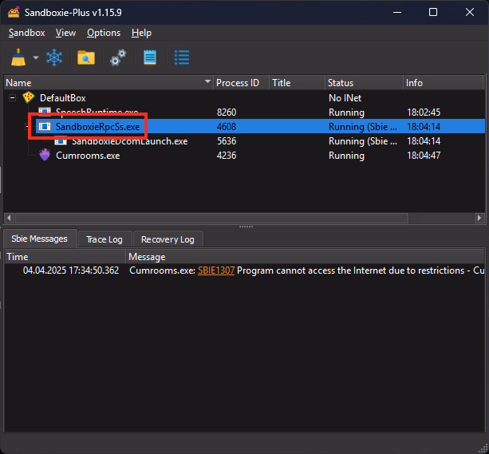489x454 pixels.
Task: Open the Sandbox menu
Action: click(x=27, y=33)
